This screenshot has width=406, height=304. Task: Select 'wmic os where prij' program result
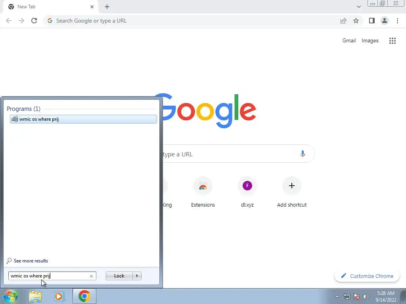coord(83,119)
